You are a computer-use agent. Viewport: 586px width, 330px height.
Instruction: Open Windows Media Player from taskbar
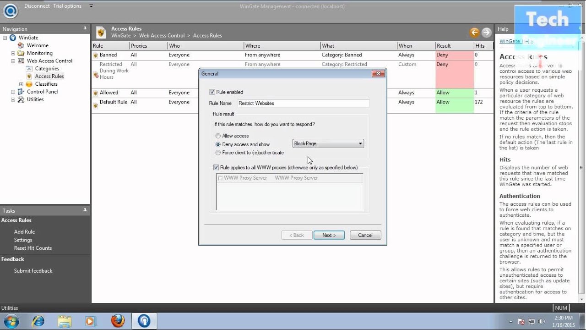(x=91, y=321)
